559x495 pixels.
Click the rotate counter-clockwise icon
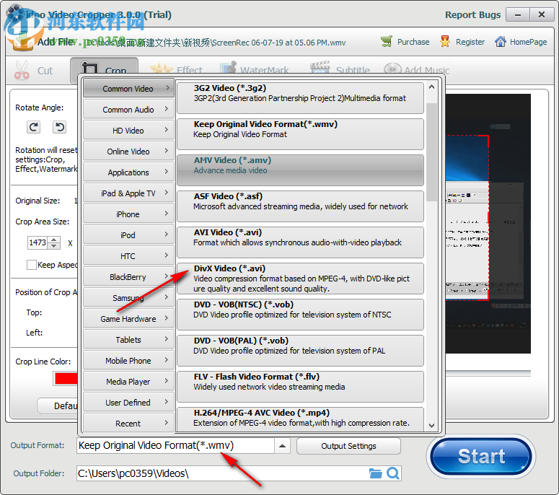[60, 127]
